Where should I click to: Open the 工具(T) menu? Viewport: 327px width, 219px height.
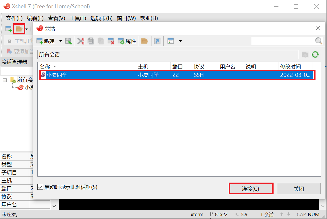78,18
